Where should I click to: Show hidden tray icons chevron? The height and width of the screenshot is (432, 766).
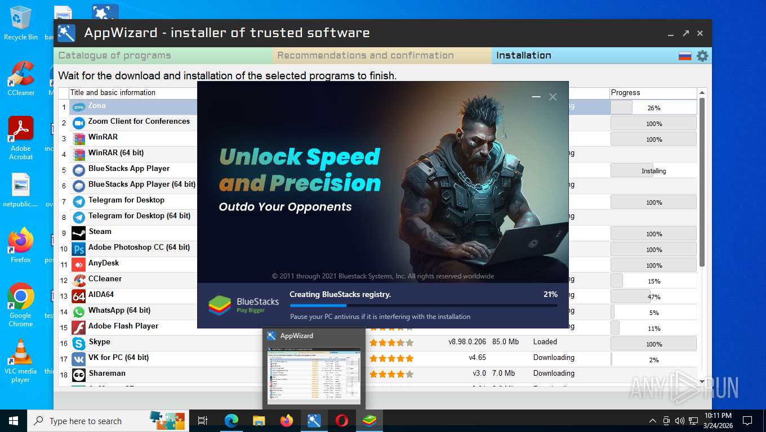[653, 421]
